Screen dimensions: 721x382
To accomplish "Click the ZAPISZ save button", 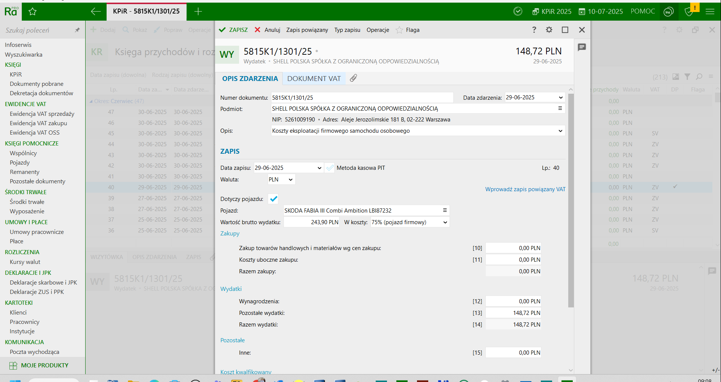I will pyautogui.click(x=233, y=30).
